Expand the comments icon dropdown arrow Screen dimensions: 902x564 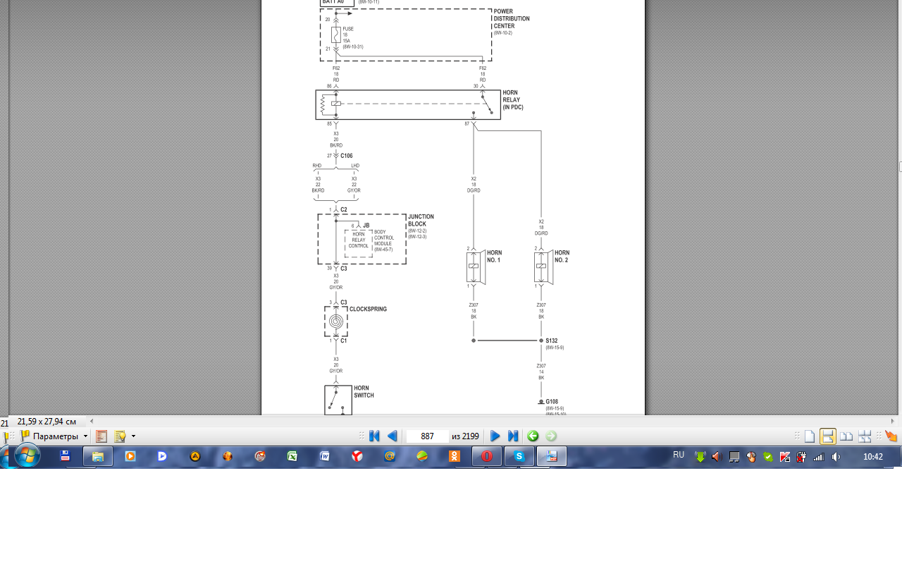[133, 436]
